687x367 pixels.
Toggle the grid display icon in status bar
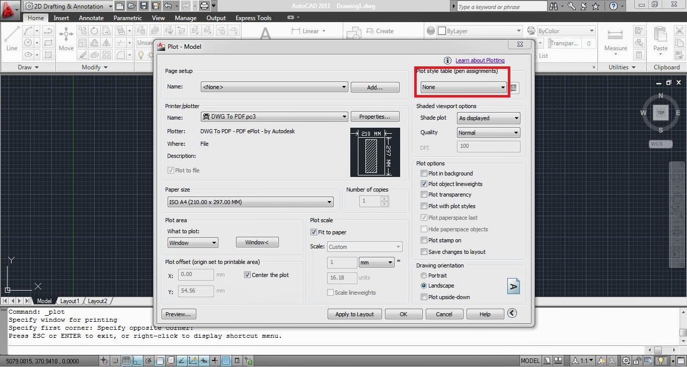127,360
